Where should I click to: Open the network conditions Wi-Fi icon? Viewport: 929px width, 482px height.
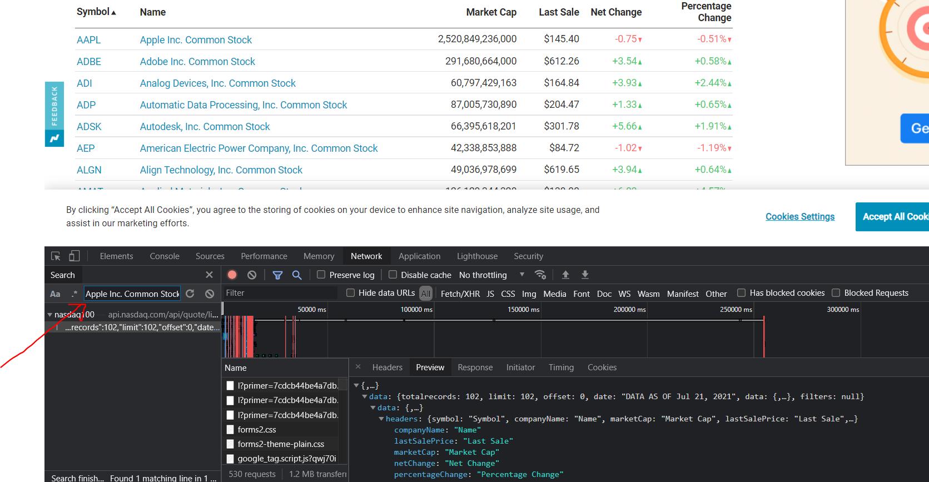click(x=540, y=275)
